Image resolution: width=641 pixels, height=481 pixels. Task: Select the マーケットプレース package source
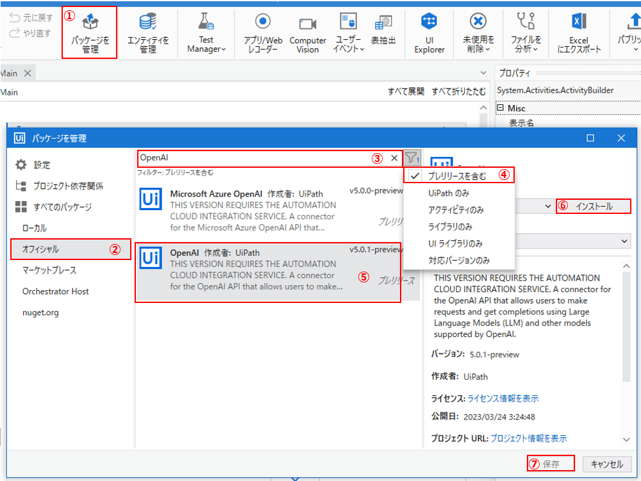(x=49, y=270)
